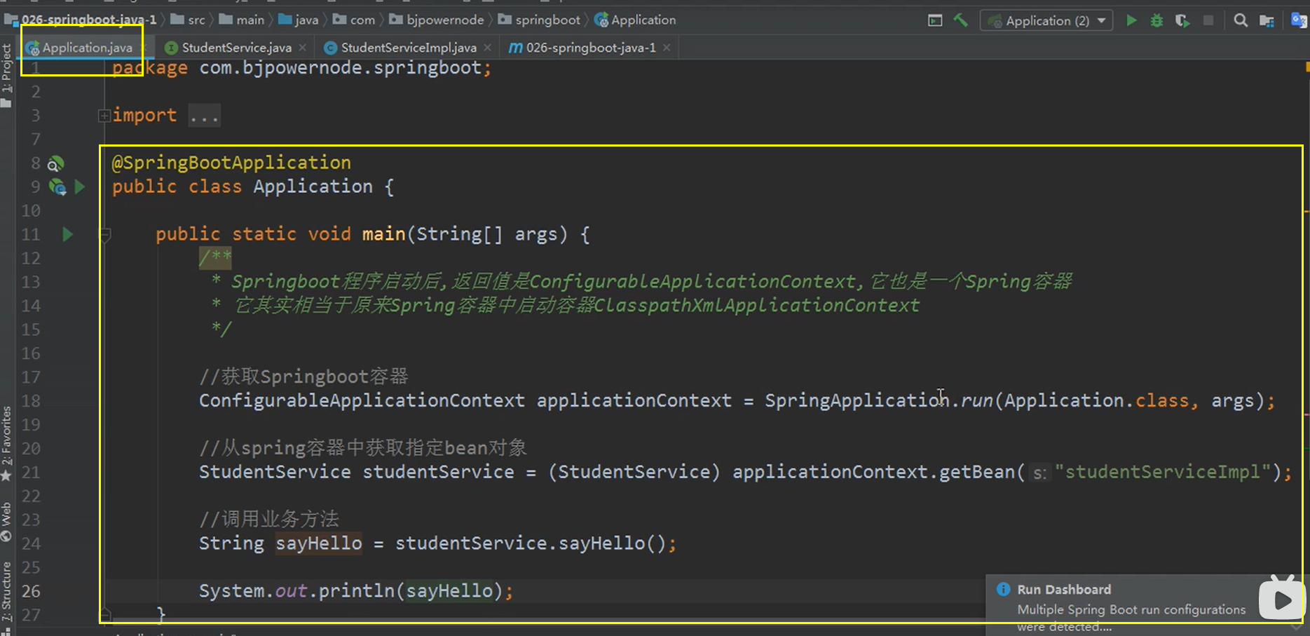This screenshot has height=636, width=1310.
Task: Collapse the main method fold marker line 11
Action: point(105,235)
